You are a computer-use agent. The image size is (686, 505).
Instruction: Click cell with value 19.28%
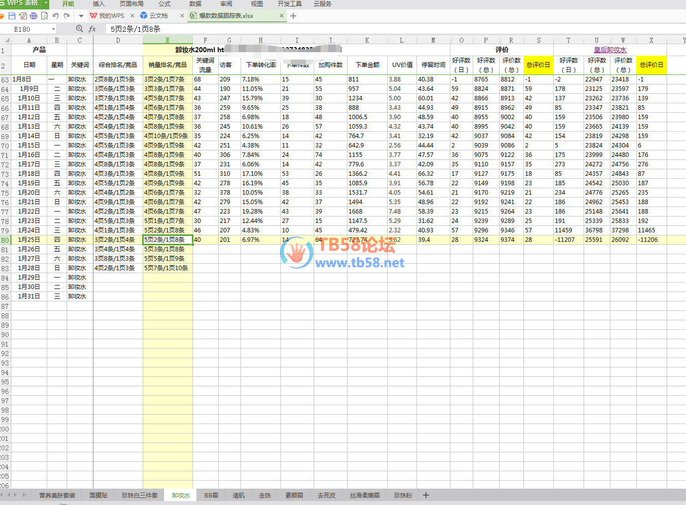pos(261,212)
